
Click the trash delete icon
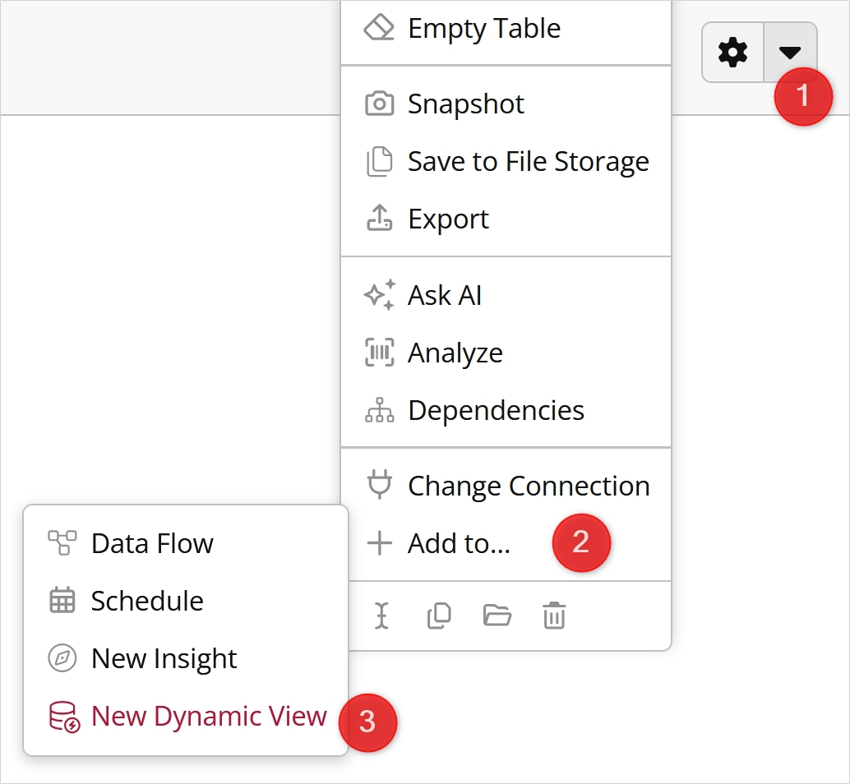click(x=554, y=616)
